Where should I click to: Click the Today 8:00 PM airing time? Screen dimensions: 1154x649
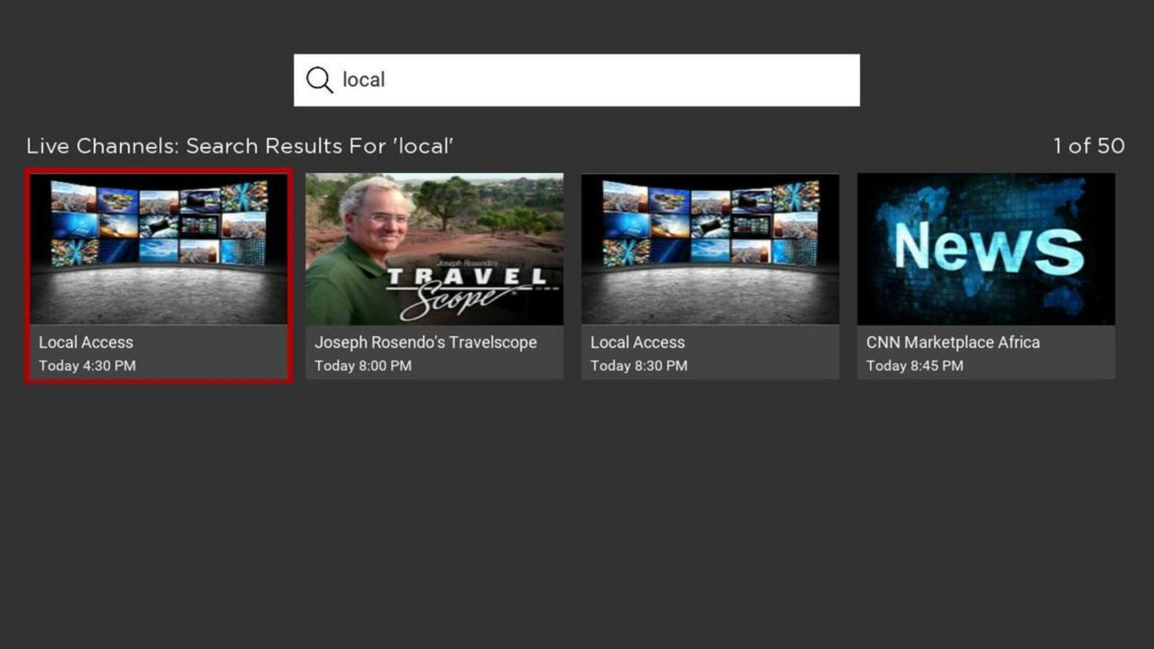362,365
